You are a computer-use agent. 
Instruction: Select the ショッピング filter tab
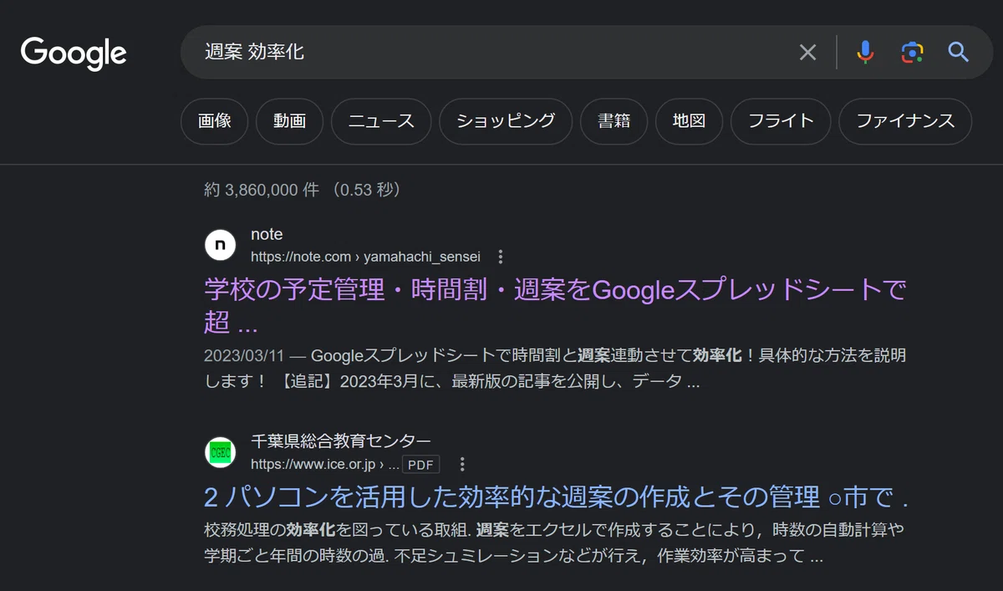[506, 121]
